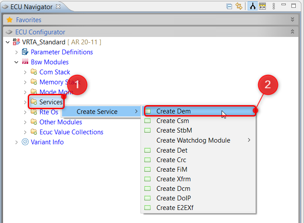Image resolution: width=304 pixels, height=223 pixels.
Task: Open the Create Service submenu
Action: point(101,111)
